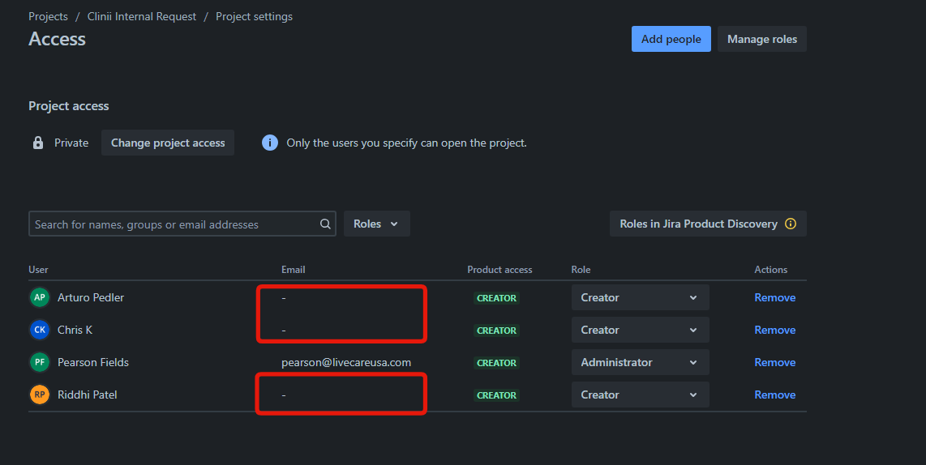Viewport: 926px width, 465px height.
Task: Go to Projects breadcrumb
Action: coord(49,16)
